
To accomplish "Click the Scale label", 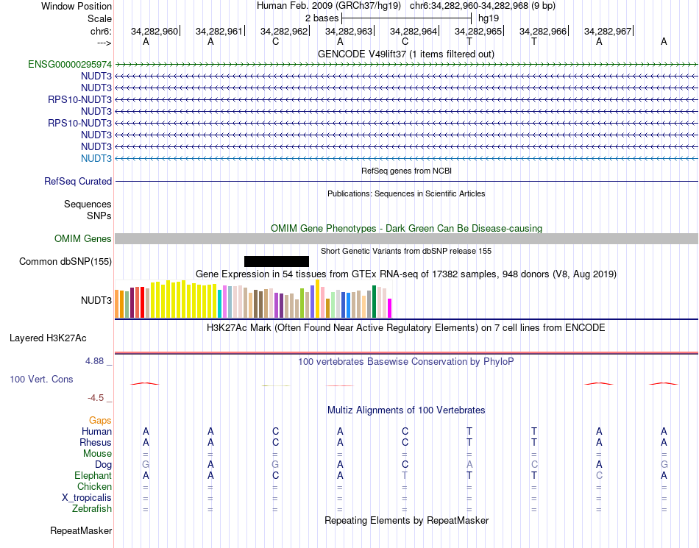I will 100,18.
